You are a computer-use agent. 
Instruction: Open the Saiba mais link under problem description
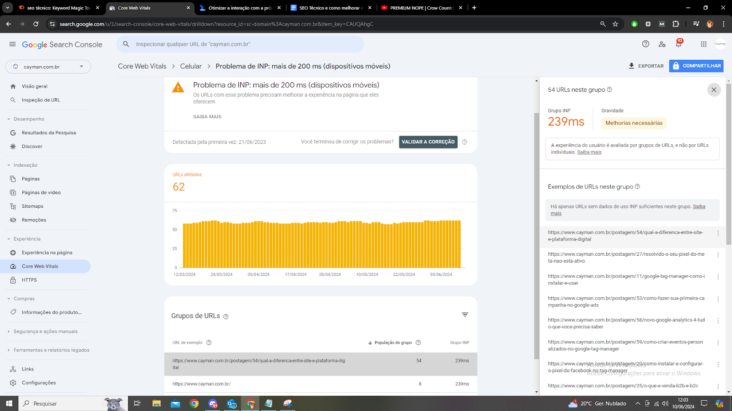pos(207,117)
